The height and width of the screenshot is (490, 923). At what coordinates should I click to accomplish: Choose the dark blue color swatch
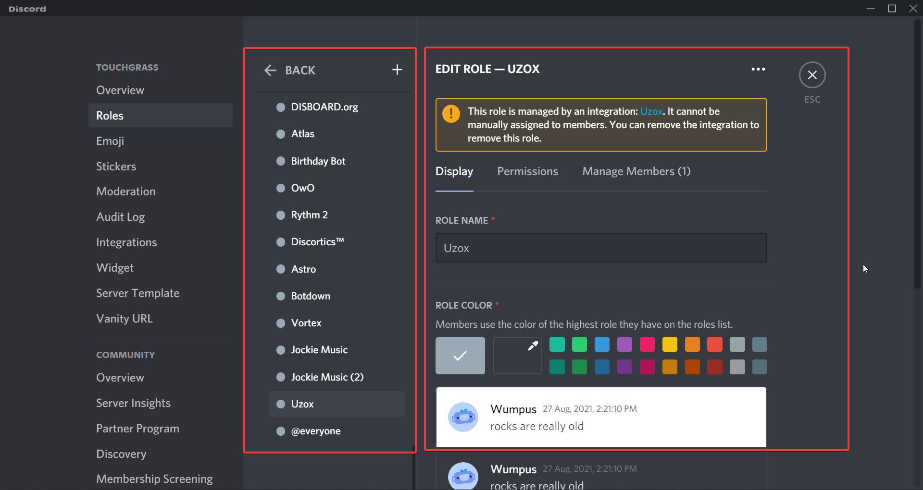(x=602, y=367)
